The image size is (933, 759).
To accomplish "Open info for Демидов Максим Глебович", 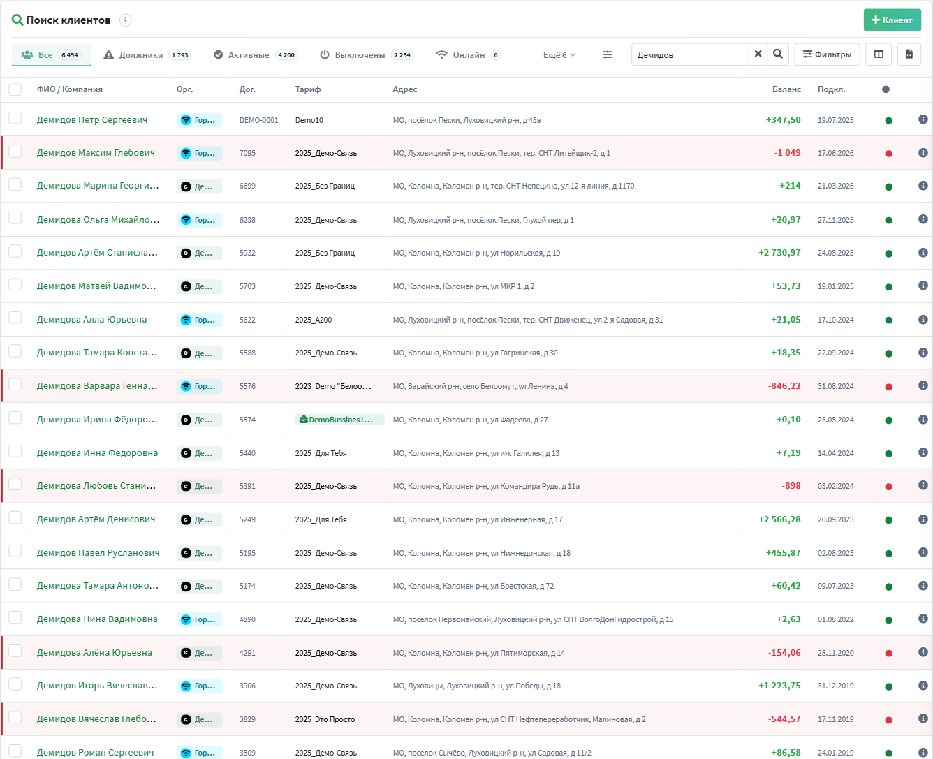I will click(923, 153).
